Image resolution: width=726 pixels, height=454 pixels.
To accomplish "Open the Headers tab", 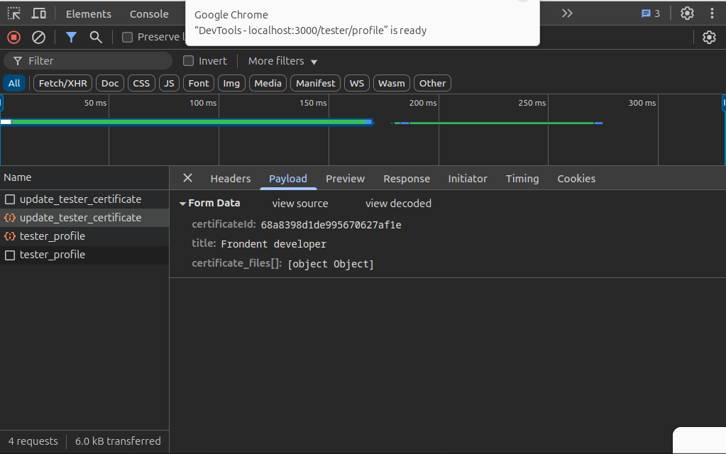I will pyautogui.click(x=231, y=179).
